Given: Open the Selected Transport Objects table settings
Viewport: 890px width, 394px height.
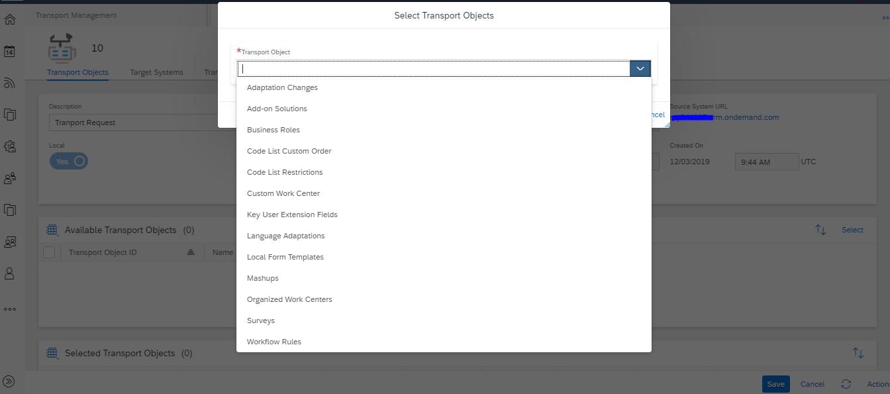Looking at the screenshot, I should (x=52, y=353).
